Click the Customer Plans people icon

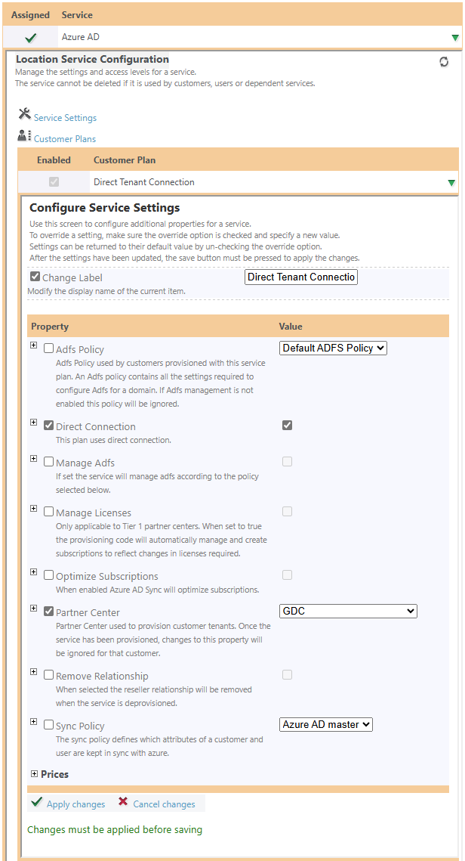click(x=23, y=136)
